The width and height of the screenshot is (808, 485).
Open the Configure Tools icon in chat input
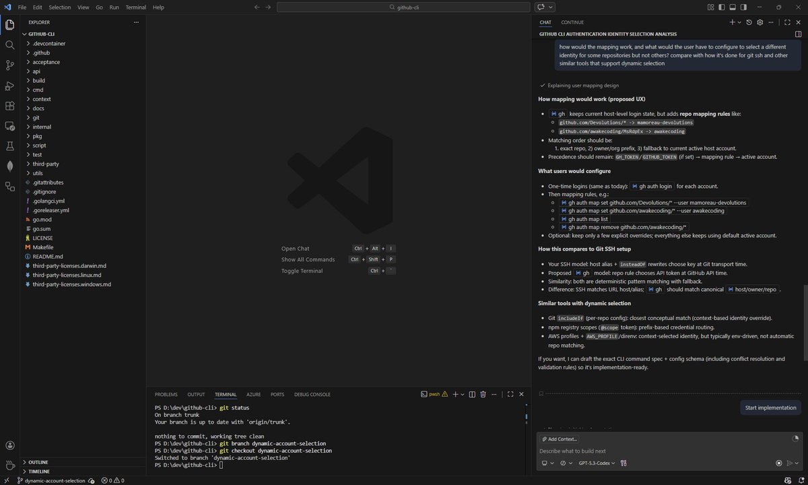tap(624, 463)
